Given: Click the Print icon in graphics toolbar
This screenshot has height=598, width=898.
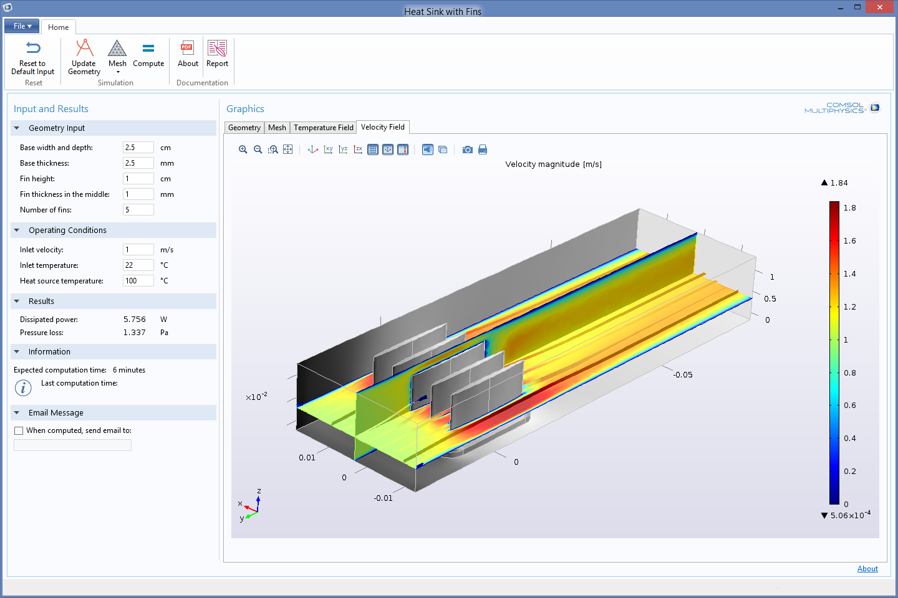Looking at the screenshot, I should [x=483, y=149].
